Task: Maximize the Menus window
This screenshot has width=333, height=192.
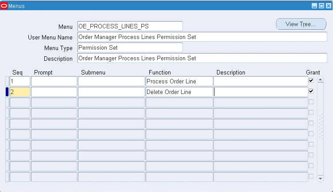Action: coord(321,6)
